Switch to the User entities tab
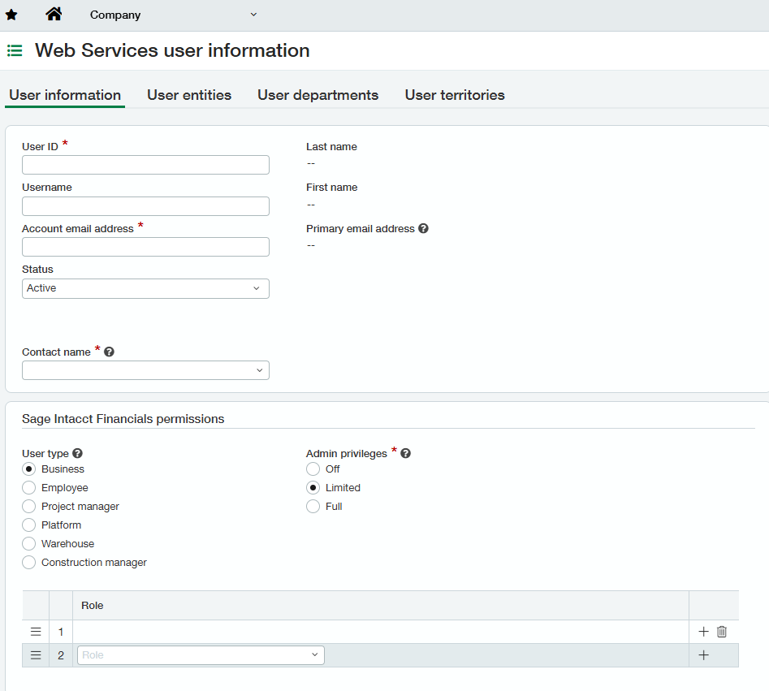Viewport: 769px width, 691px height. (x=189, y=95)
